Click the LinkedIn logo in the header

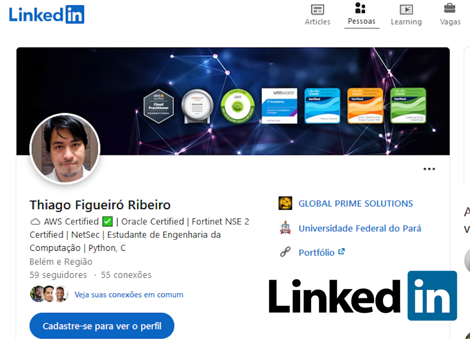pos(46,15)
